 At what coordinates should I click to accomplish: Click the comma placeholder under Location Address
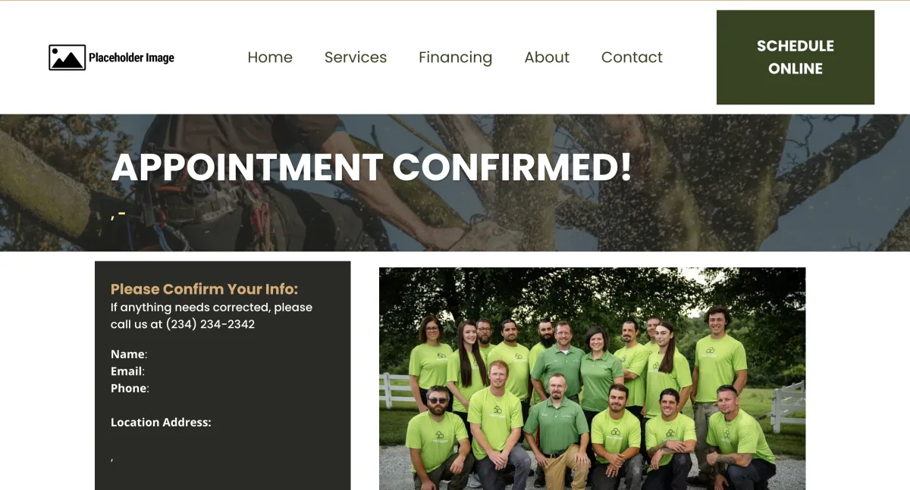coord(112,459)
